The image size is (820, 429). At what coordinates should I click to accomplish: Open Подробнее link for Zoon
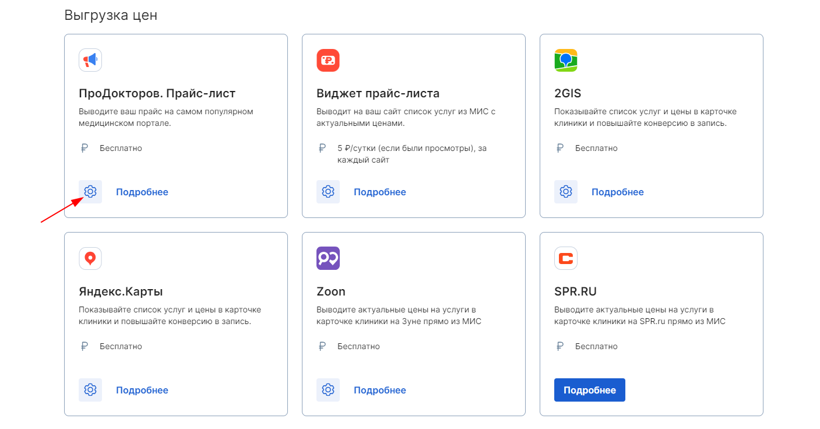(380, 391)
